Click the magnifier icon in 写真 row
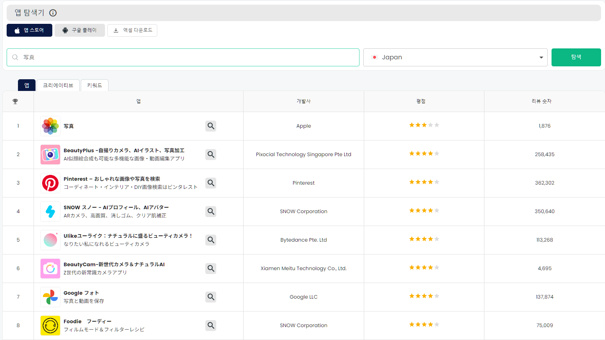 click(211, 126)
